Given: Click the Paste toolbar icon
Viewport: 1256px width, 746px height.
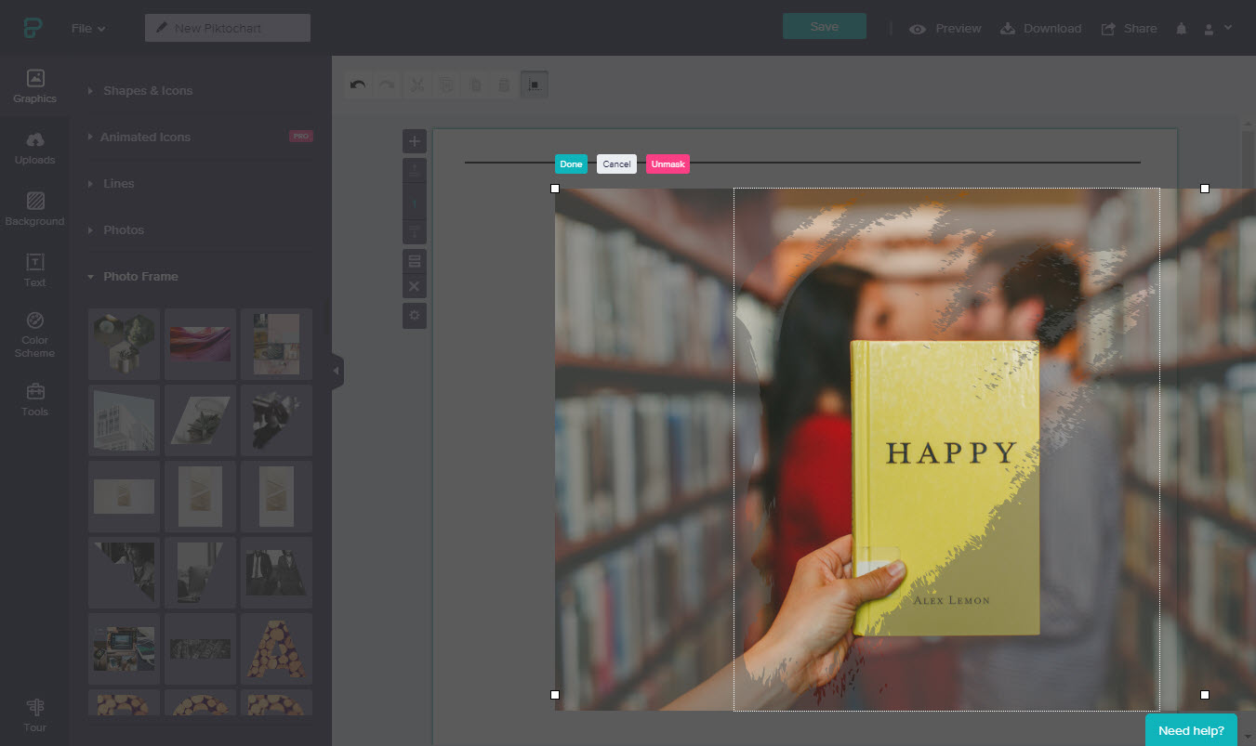Looking at the screenshot, I should [475, 85].
